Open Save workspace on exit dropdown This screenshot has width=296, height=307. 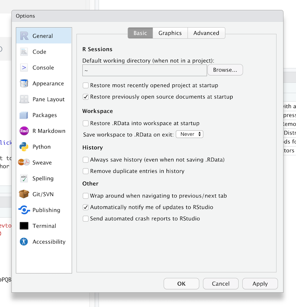pos(189,134)
